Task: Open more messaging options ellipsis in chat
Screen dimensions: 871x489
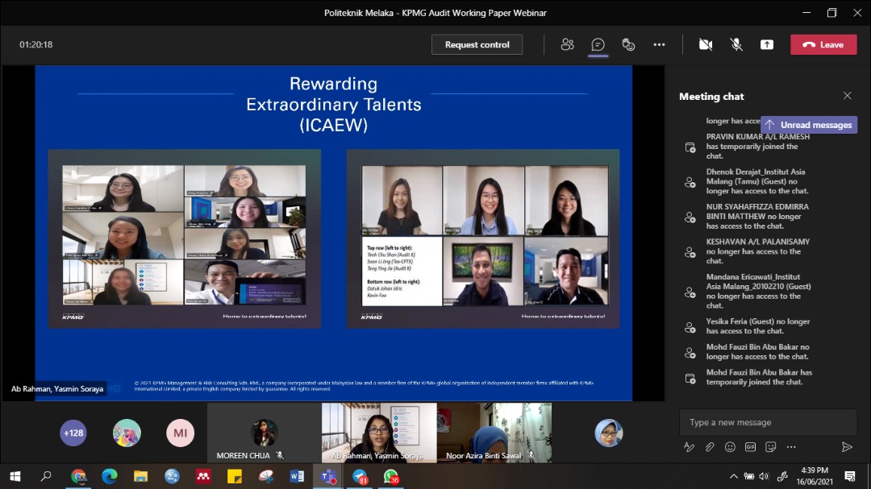Action: pyautogui.click(x=791, y=447)
